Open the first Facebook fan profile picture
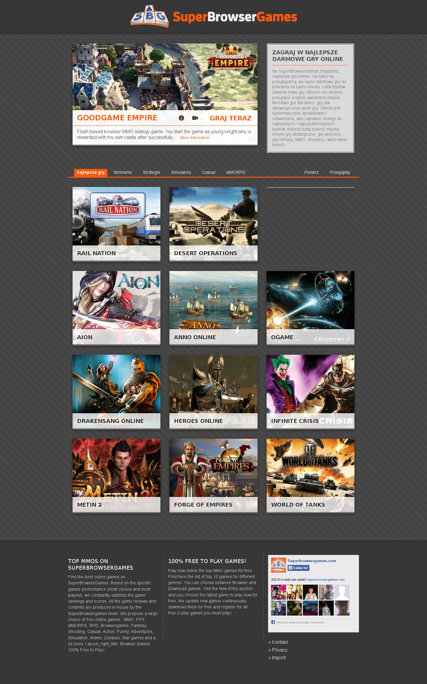Viewport: 427px width, 684px height. click(x=278, y=592)
